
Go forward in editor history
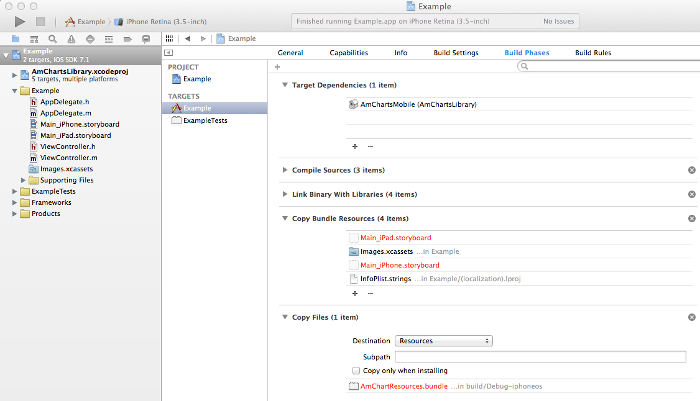click(x=203, y=38)
